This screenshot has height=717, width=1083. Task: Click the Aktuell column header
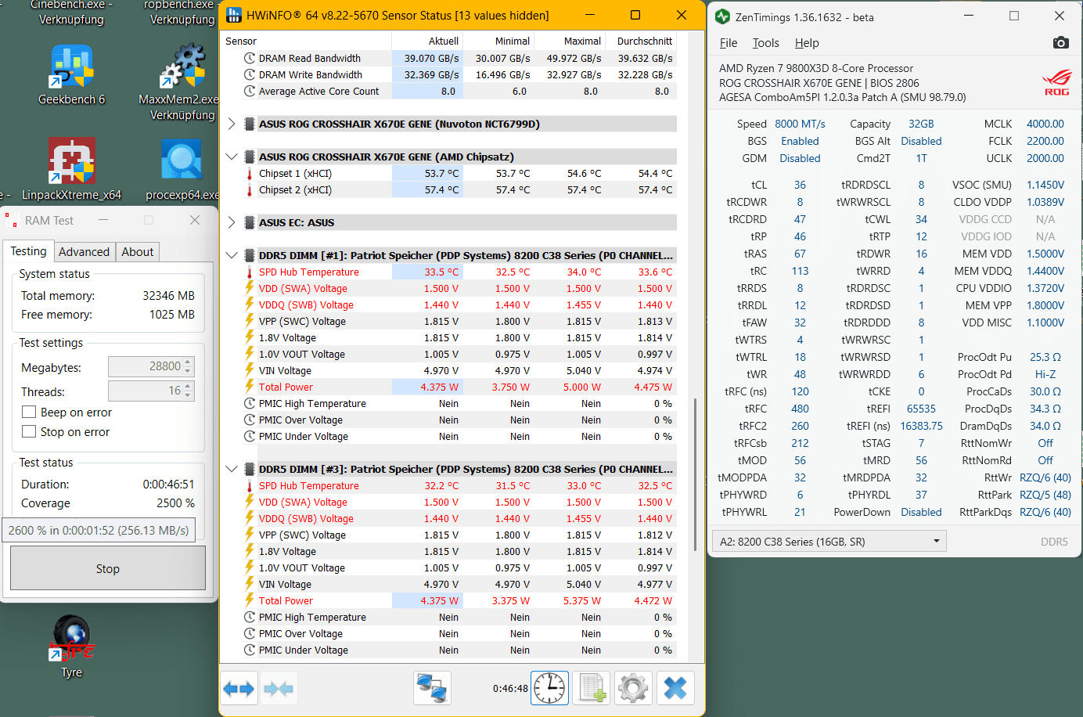click(427, 41)
